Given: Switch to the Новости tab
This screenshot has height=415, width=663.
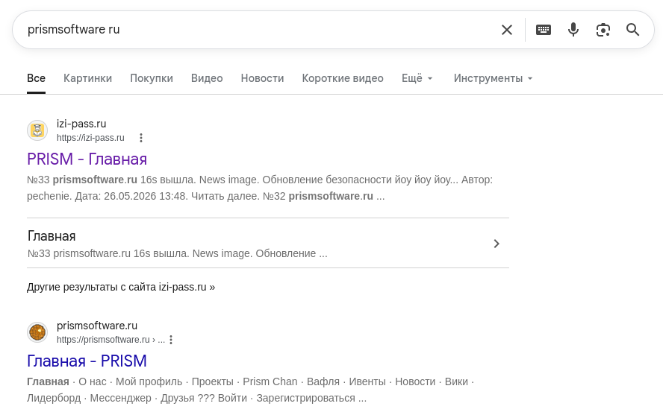Looking at the screenshot, I should pos(262,78).
